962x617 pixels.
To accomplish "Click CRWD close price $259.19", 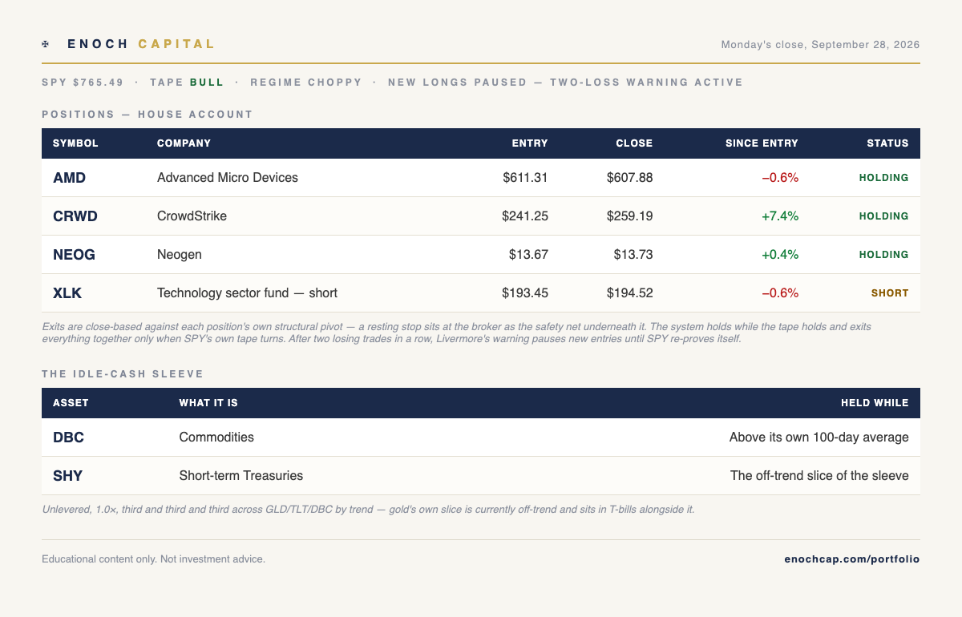I will [x=630, y=216].
